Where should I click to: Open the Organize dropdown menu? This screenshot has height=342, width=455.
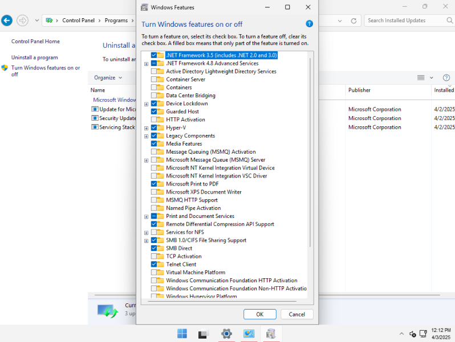(x=108, y=77)
